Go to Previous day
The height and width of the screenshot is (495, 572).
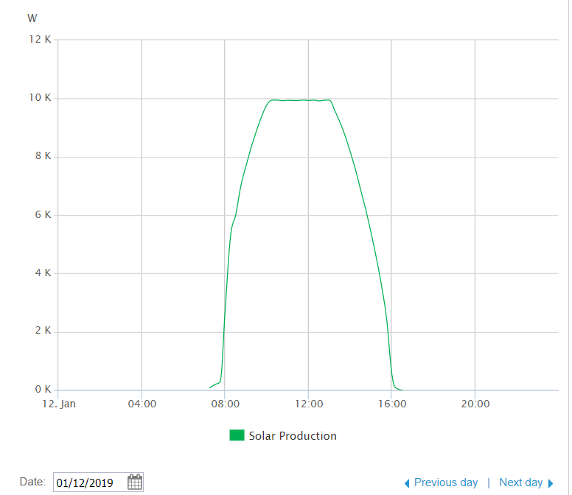pyautogui.click(x=446, y=482)
